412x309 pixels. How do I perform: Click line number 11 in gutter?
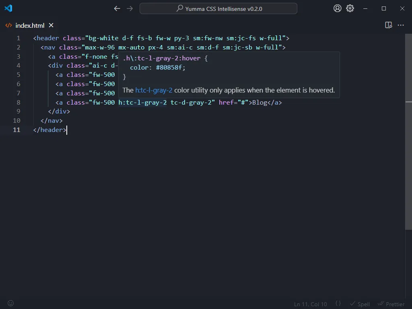(16, 130)
